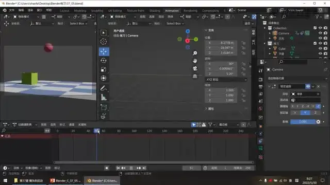Pick the Scale tool
The width and height of the screenshot is (330, 185).
[x=104, y=69]
